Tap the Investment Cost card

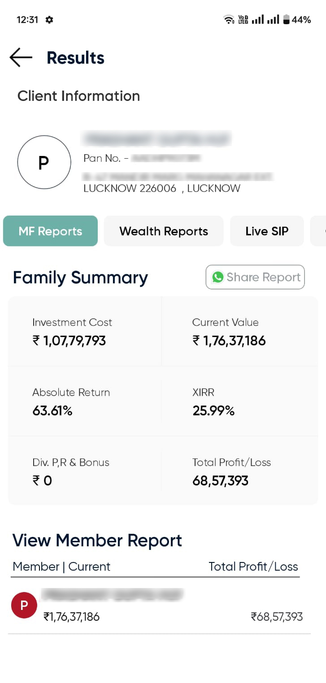coord(85,332)
